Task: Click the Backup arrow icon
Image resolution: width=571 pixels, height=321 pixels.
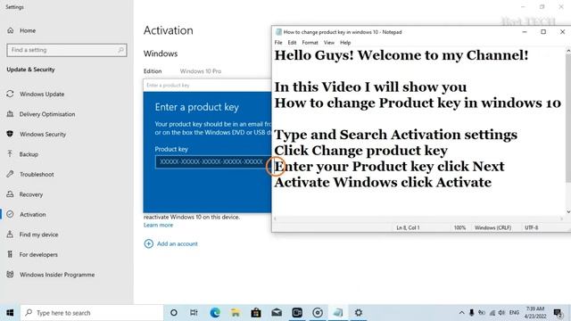Action: pyautogui.click(x=10, y=154)
